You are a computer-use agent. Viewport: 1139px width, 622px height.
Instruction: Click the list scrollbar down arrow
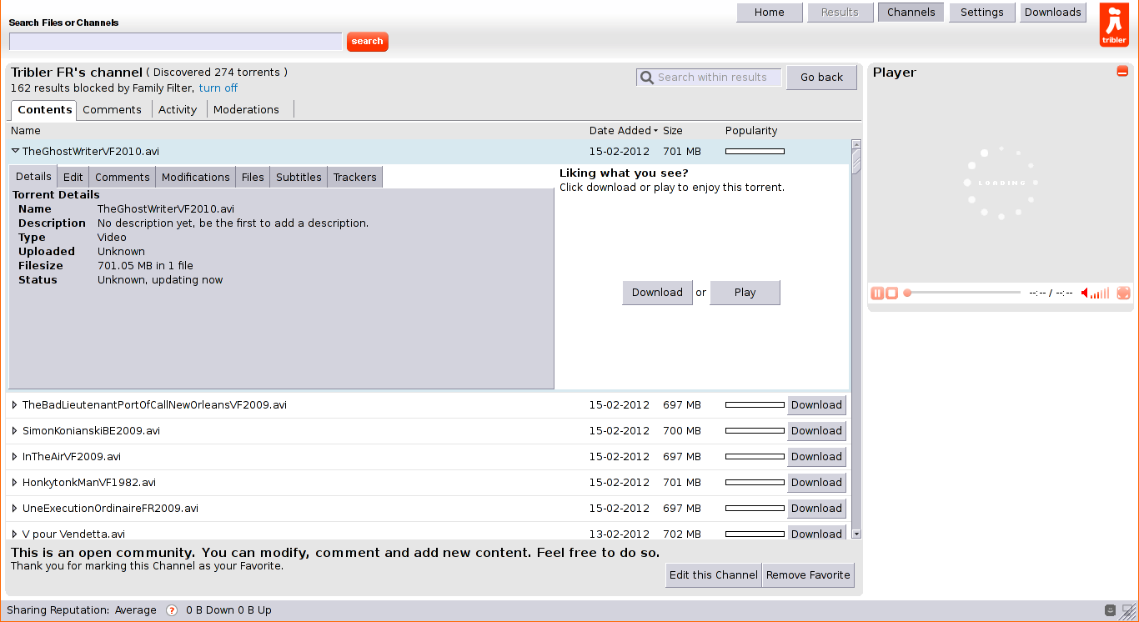(856, 534)
